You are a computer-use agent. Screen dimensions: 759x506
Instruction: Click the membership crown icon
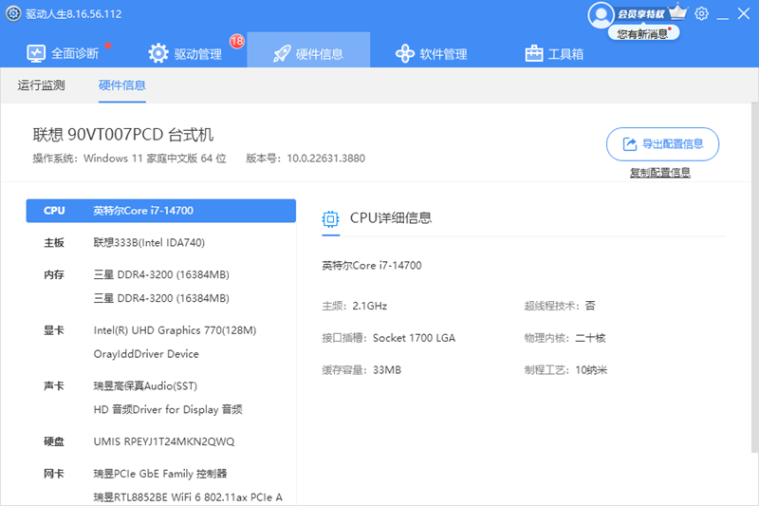677,13
